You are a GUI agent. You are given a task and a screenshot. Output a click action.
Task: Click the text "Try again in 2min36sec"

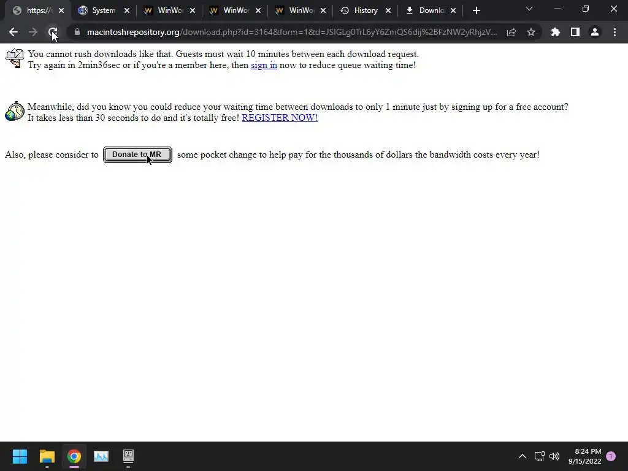74,65
